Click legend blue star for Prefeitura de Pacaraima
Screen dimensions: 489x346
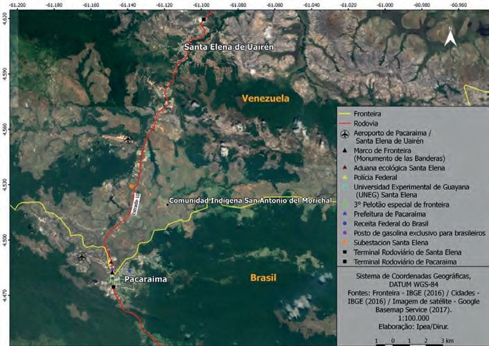[x=345, y=214]
